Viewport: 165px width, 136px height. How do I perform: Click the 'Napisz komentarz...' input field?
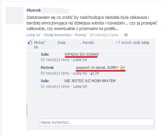pyautogui.click(x=97, y=122)
